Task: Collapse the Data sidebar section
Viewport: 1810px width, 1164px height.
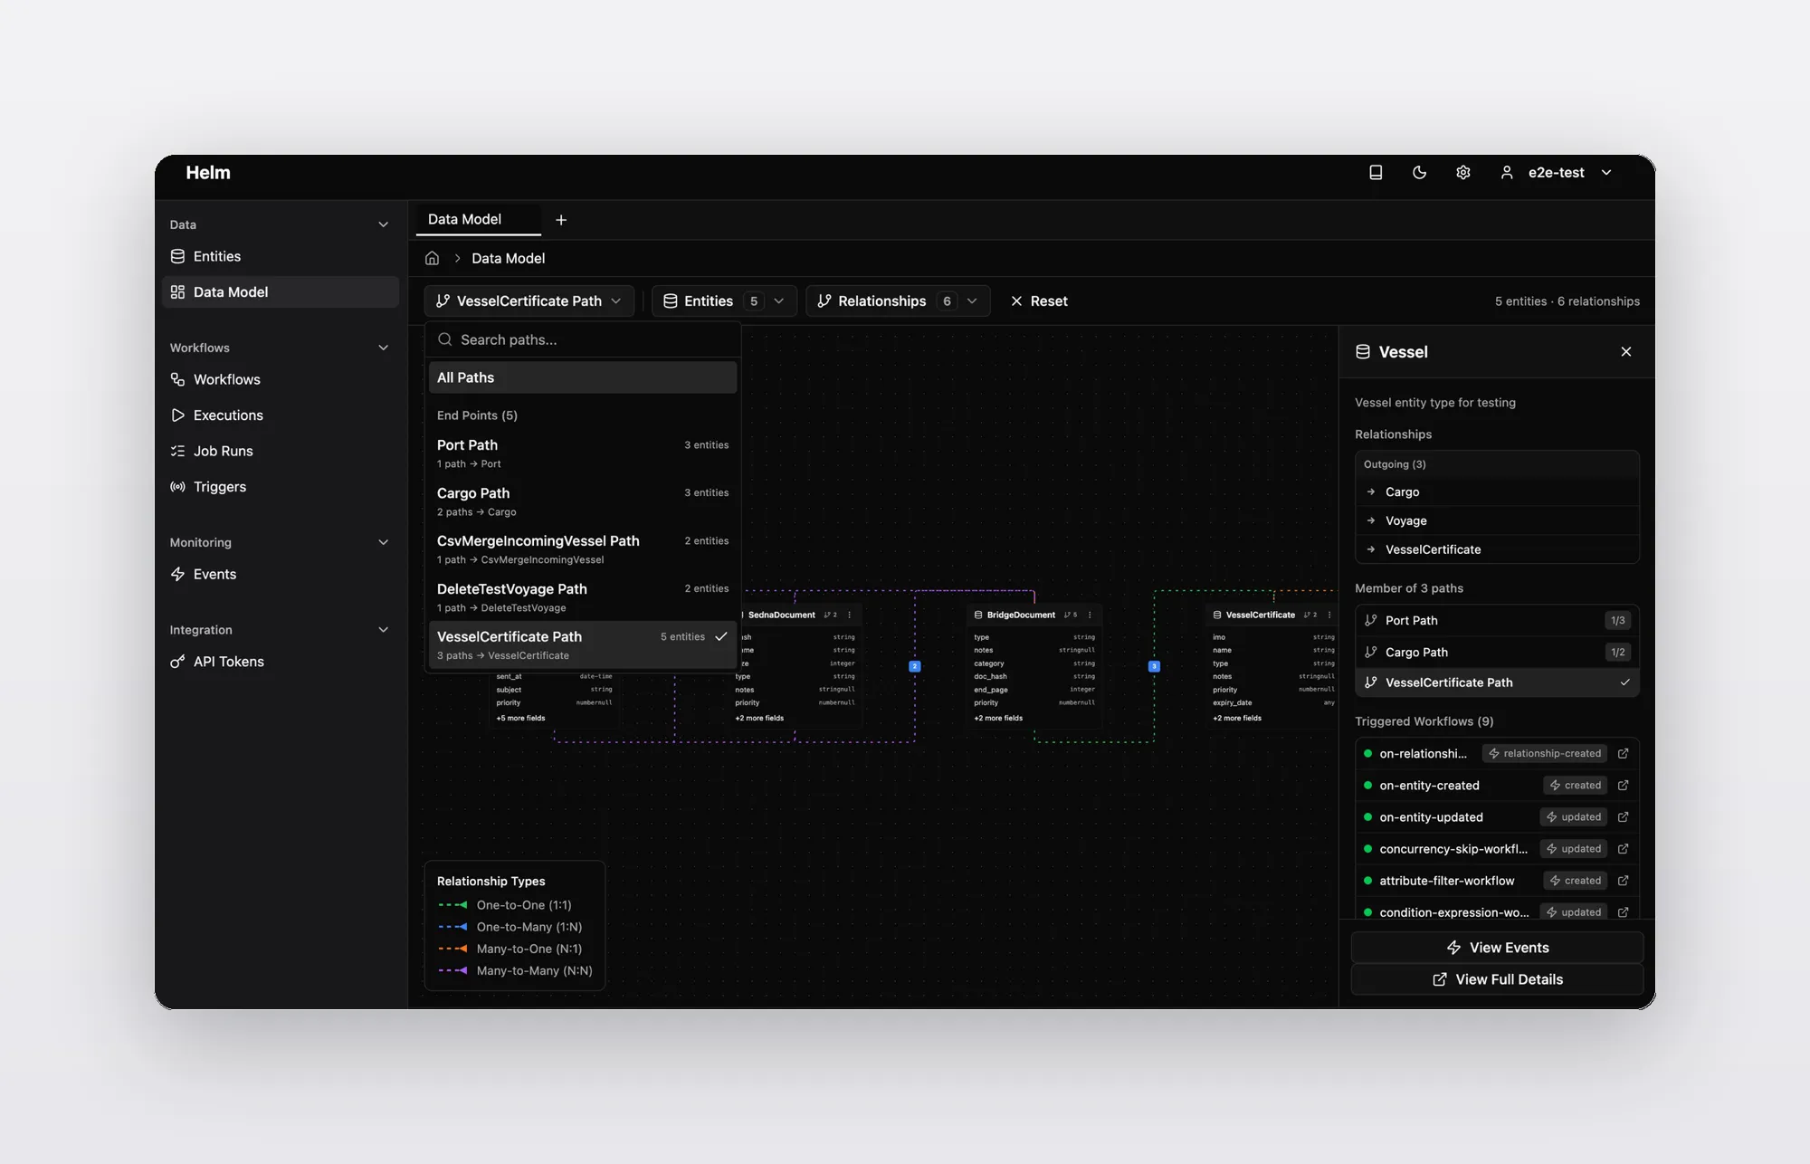Action: [383, 224]
